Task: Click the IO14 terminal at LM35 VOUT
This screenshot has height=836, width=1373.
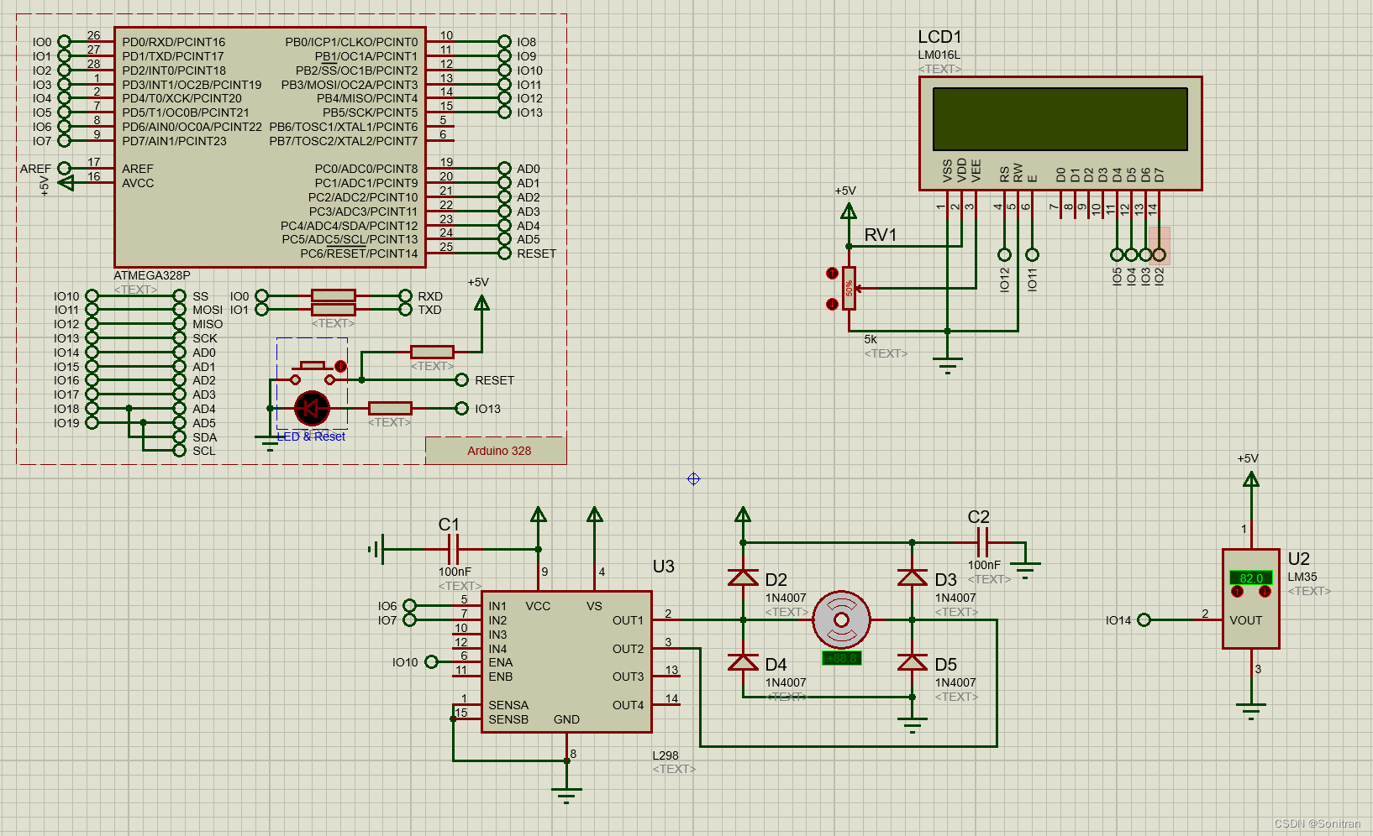Action: [x=1144, y=620]
